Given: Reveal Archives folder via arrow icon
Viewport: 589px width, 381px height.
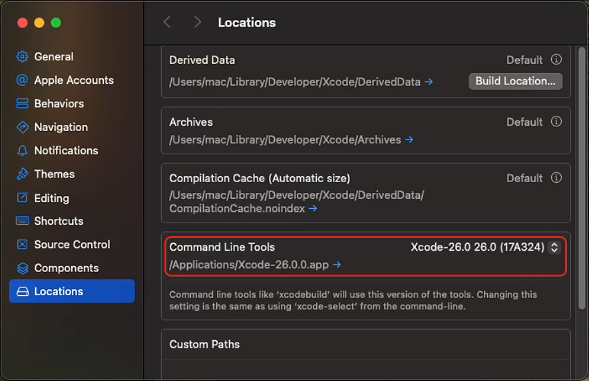Looking at the screenshot, I should tap(409, 140).
